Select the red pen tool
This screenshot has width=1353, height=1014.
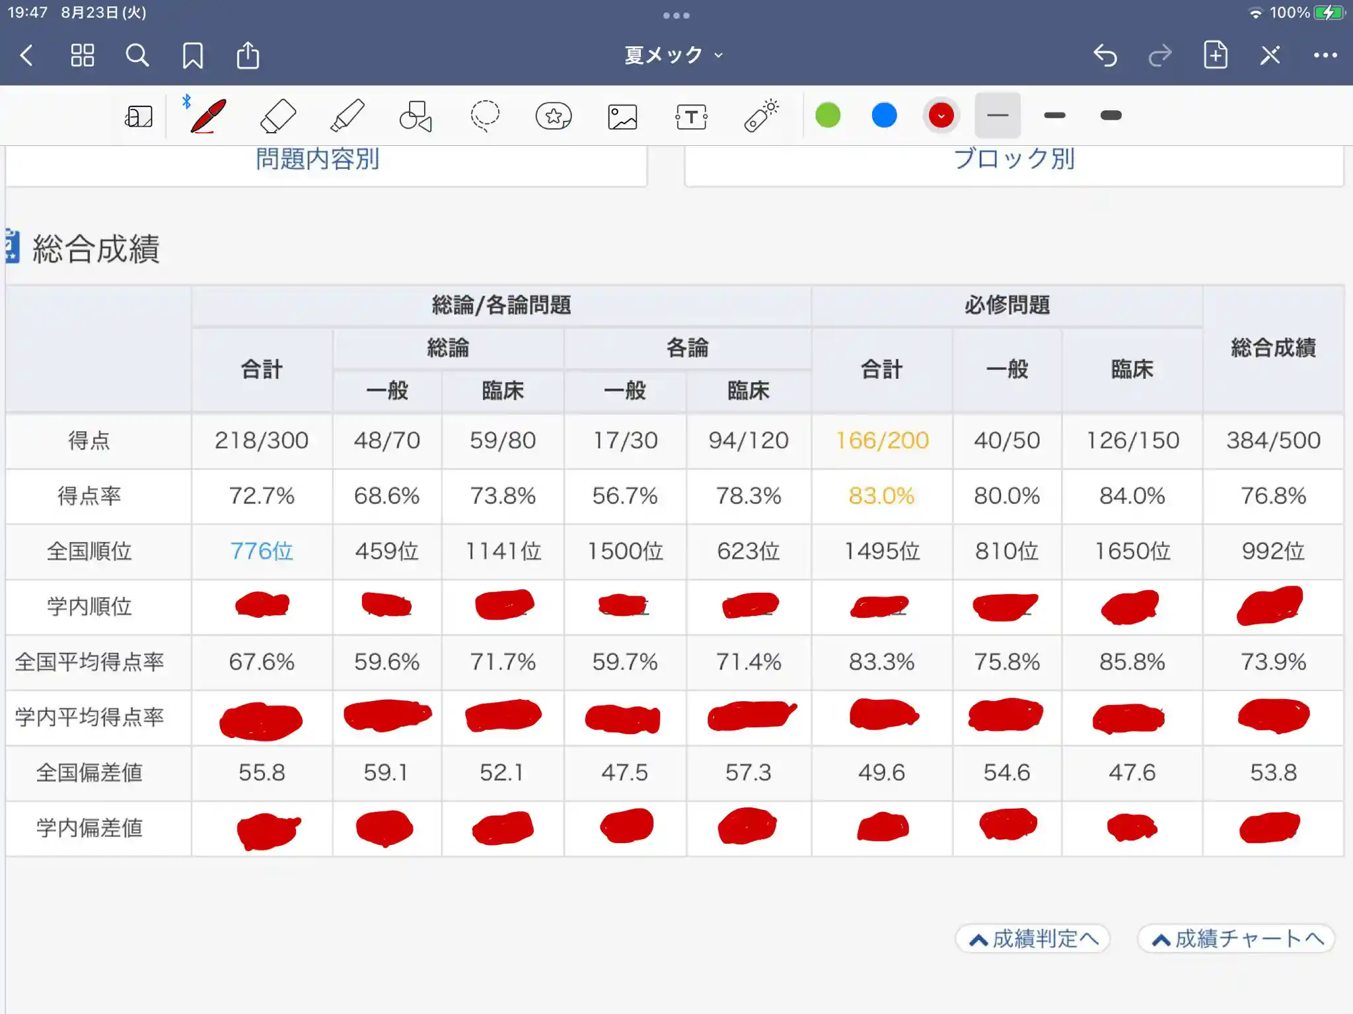209,116
